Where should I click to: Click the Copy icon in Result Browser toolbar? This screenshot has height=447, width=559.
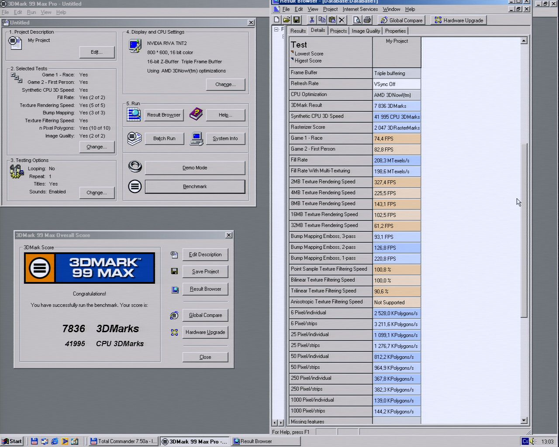click(x=322, y=20)
